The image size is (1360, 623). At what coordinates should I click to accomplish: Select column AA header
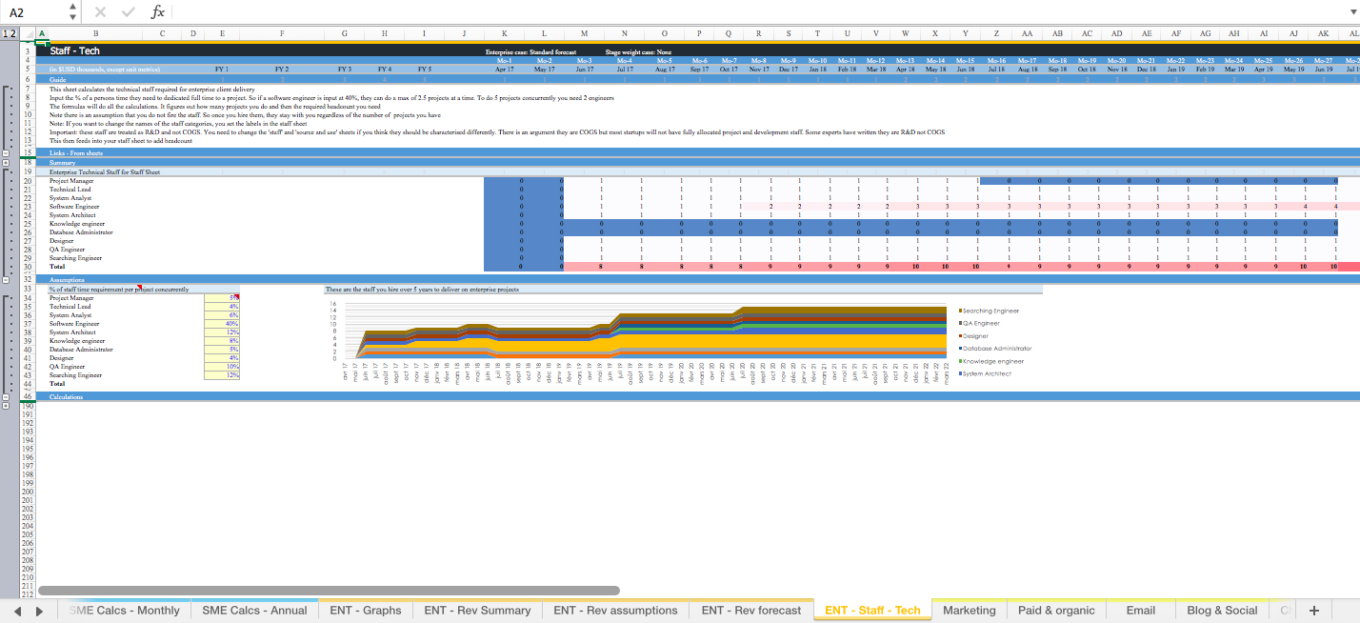pos(1027,33)
